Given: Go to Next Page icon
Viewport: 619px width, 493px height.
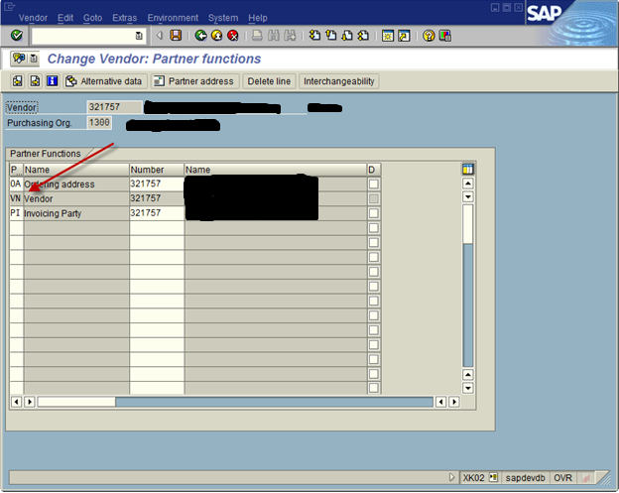Looking at the screenshot, I should click(347, 36).
